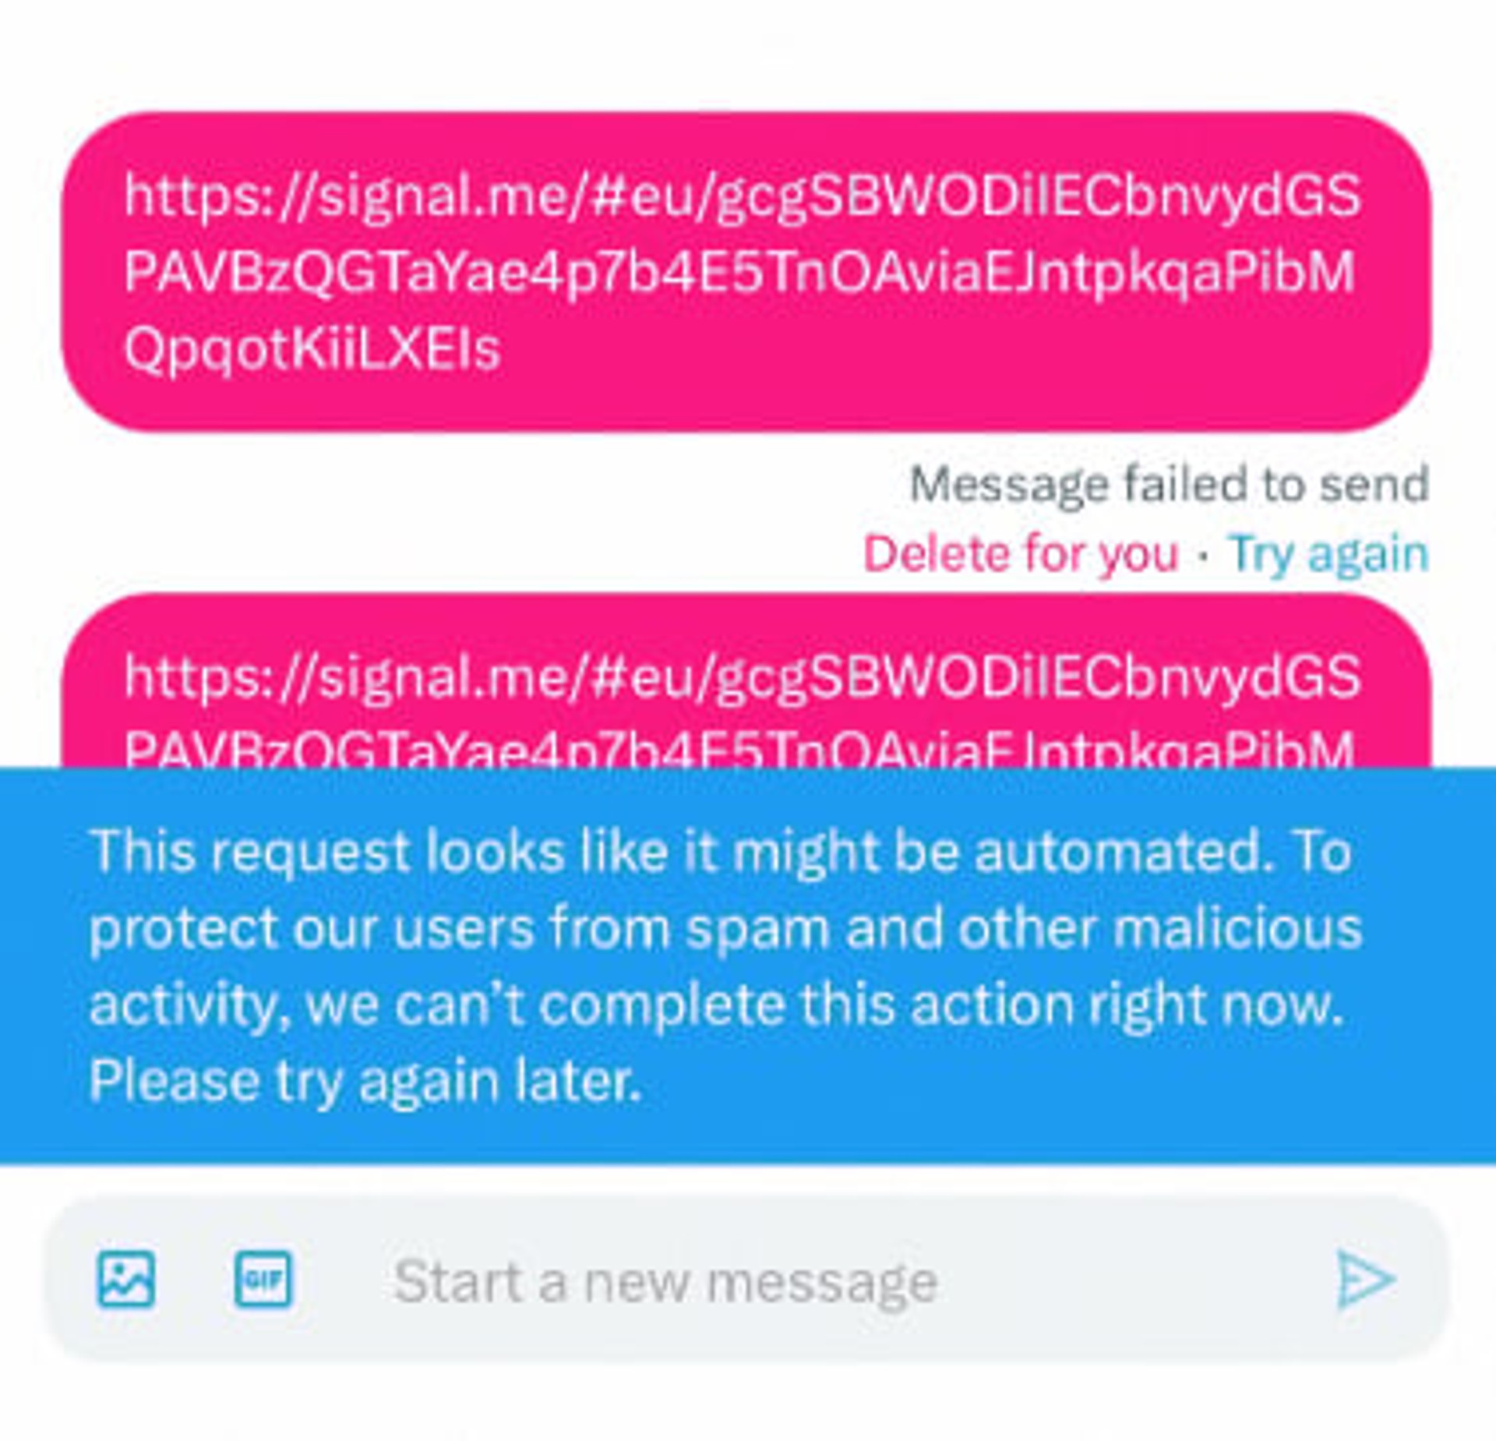
Task: Click the dot separator beside 'Try again'
Action: click(1204, 556)
